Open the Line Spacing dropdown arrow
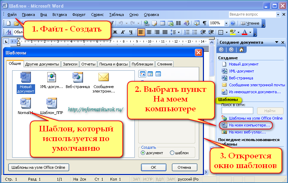The width and height of the screenshot is (288, 183). coord(179,33)
